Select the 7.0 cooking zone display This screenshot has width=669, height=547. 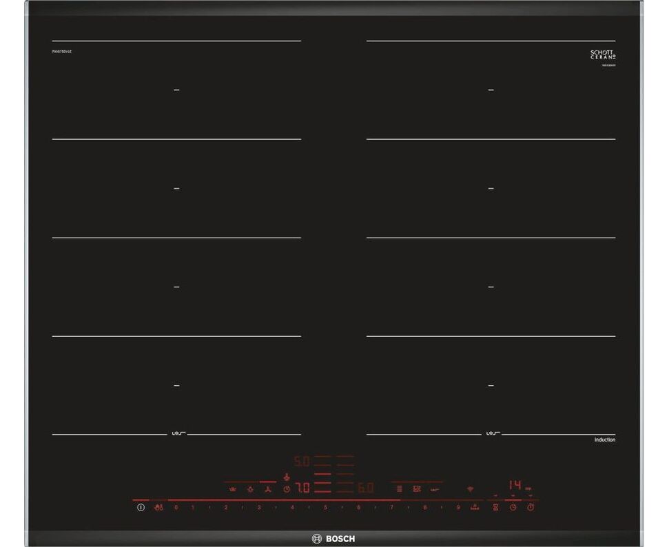pos(302,488)
